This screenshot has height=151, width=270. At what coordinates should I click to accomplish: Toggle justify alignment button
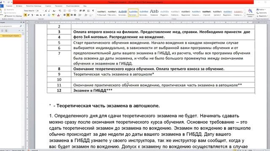pyautogui.click(x=75, y=15)
